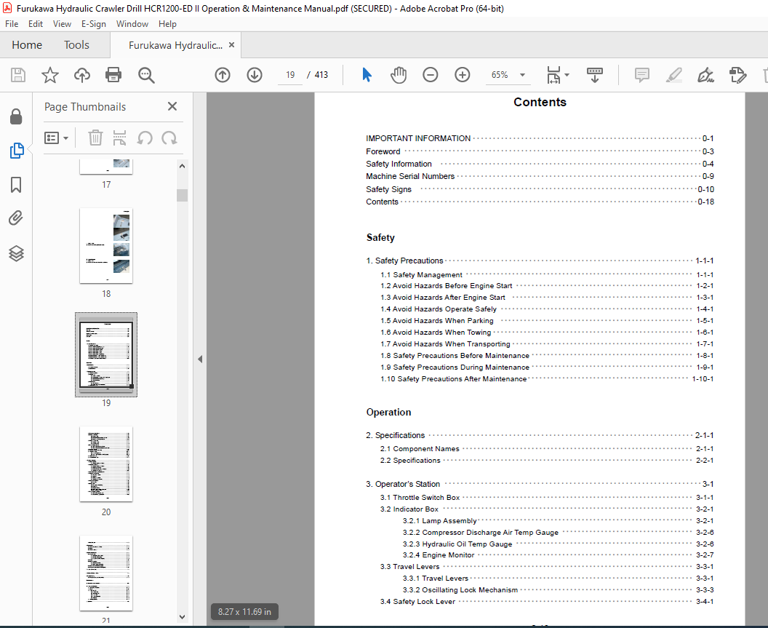Rotate page counterclockwise

coord(145,138)
